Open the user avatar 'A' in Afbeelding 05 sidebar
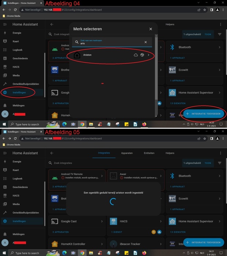This screenshot has height=256, width=227. pyautogui.click(x=5, y=242)
